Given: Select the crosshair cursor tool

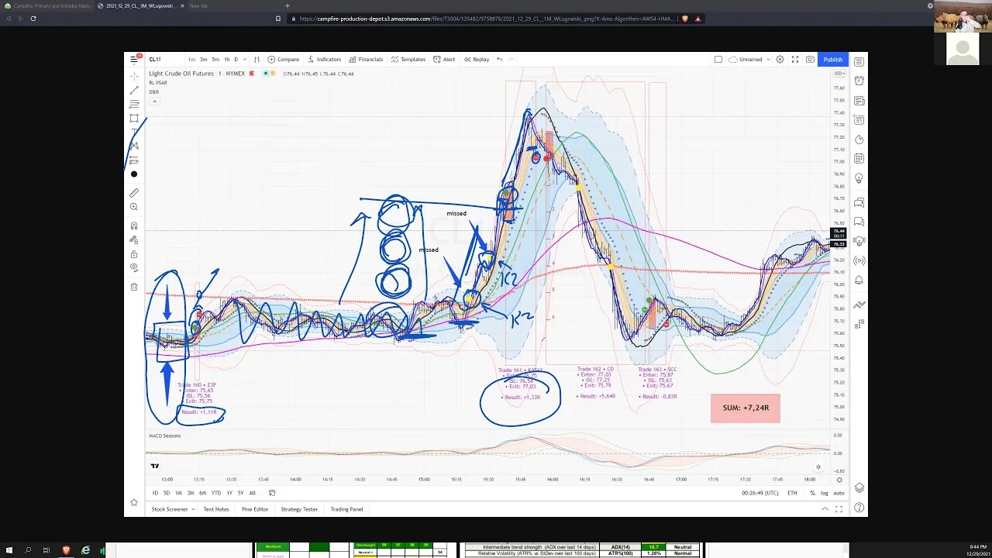Looking at the screenshot, I should 134,76.
